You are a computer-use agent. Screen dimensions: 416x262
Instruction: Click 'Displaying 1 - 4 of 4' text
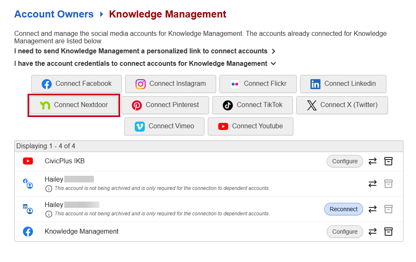click(x=45, y=146)
